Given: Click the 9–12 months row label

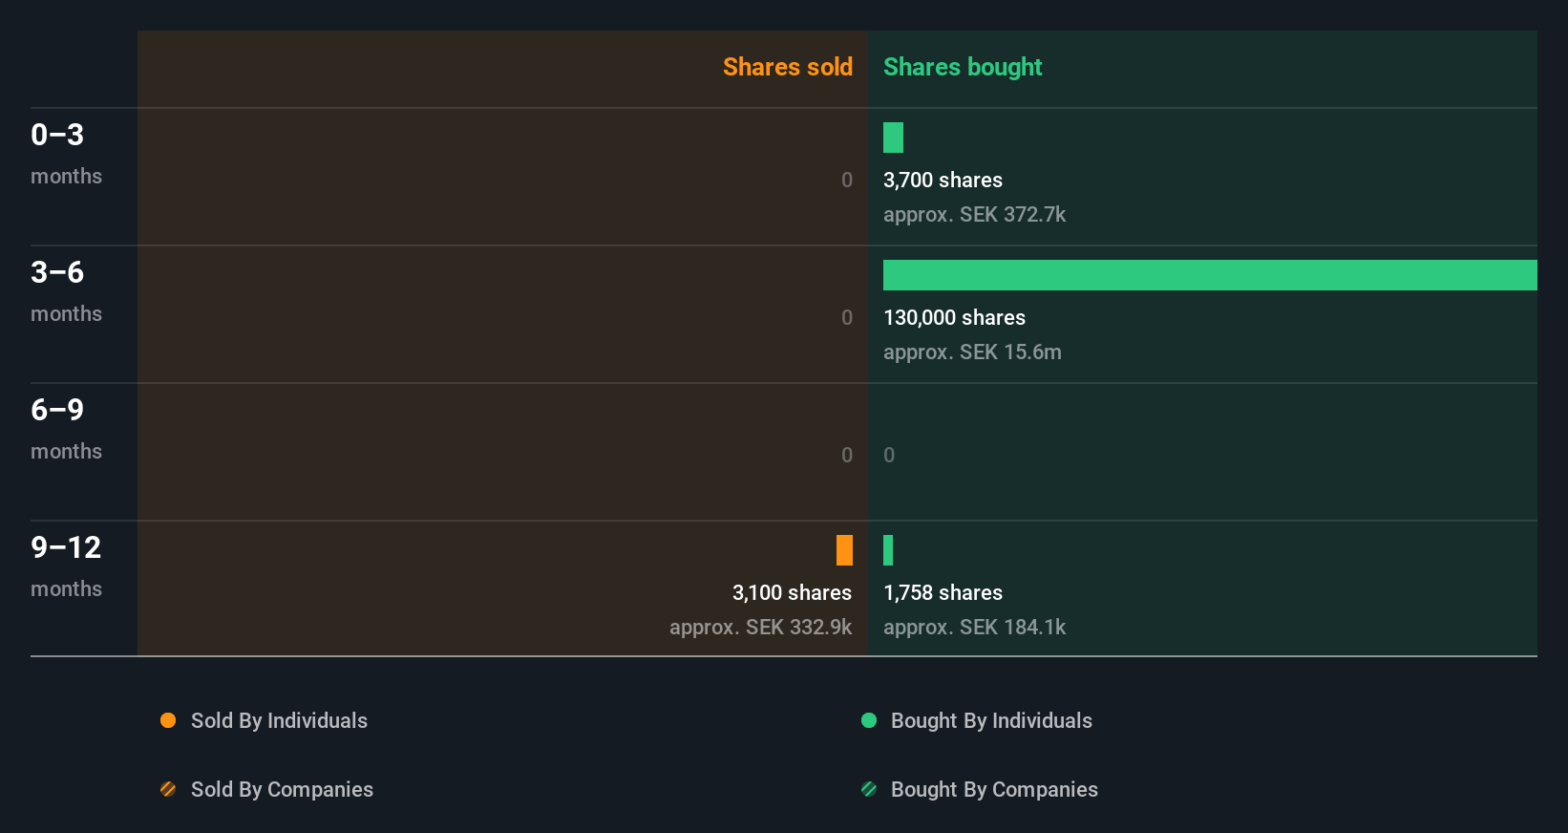Looking at the screenshot, I should [66, 566].
